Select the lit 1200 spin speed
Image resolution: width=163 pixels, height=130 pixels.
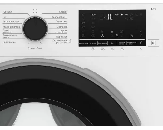click(x=93, y=15)
